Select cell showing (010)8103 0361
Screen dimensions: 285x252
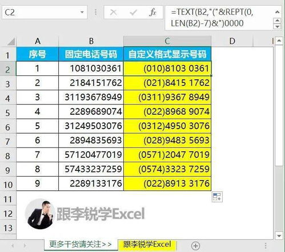click(x=167, y=69)
